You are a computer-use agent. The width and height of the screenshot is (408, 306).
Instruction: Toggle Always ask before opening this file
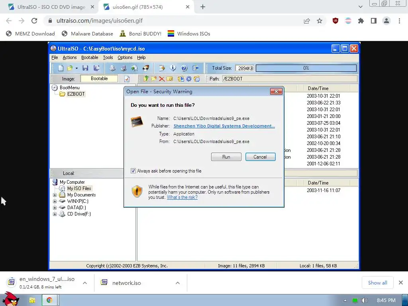tap(133, 171)
